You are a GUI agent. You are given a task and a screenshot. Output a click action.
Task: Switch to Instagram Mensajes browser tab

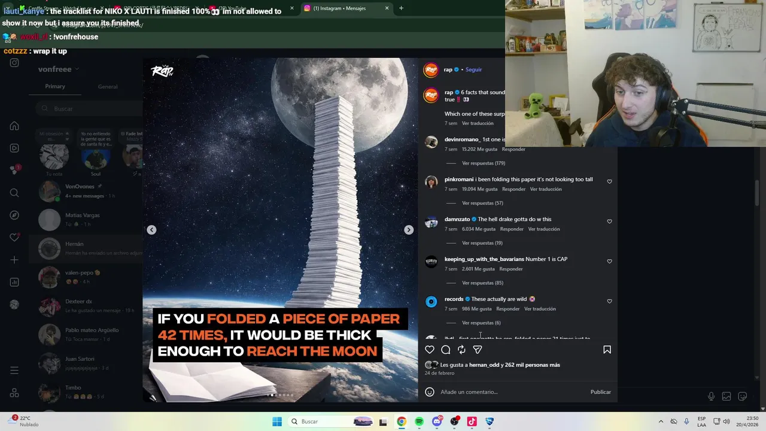click(346, 8)
